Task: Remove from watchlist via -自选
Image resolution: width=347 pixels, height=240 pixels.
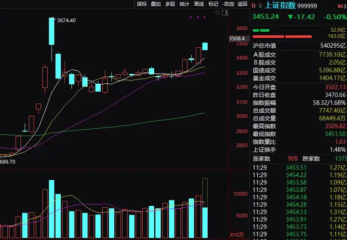Action: (x=228, y=4)
